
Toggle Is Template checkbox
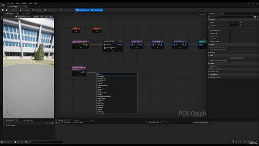point(230,39)
